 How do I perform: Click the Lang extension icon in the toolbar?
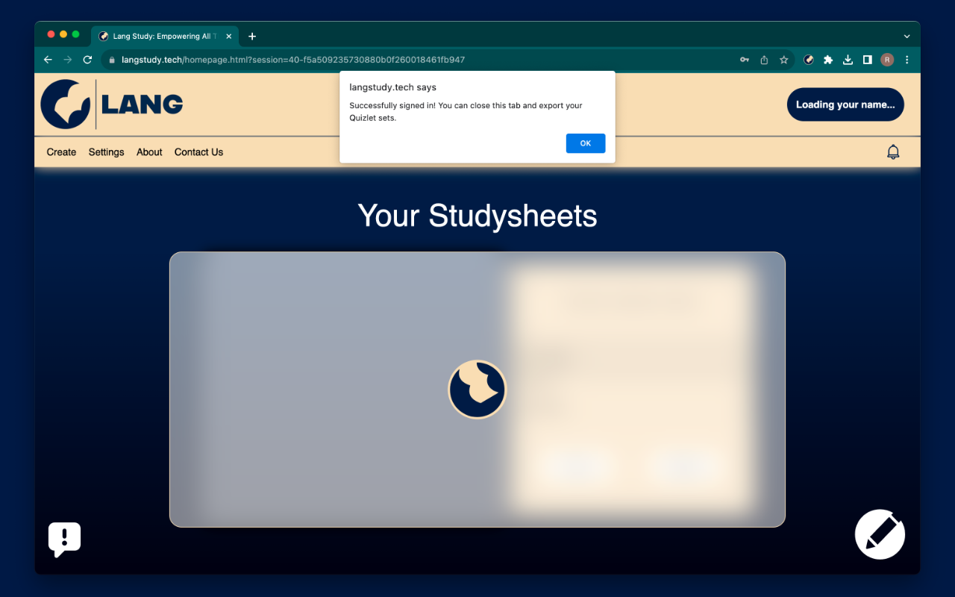tap(809, 60)
